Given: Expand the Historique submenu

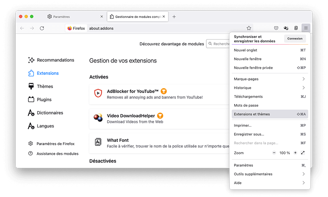Looking at the screenshot, I should (270, 87).
